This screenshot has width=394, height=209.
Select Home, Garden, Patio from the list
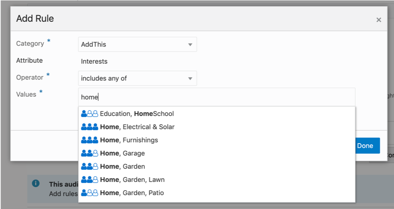point(132,193)
